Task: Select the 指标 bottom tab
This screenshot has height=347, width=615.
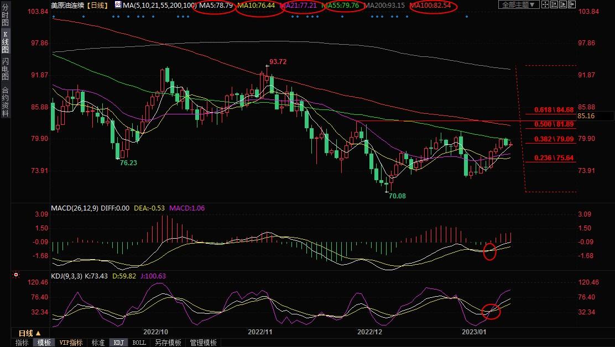Action: pyautogui.click(x=22, y=343)
